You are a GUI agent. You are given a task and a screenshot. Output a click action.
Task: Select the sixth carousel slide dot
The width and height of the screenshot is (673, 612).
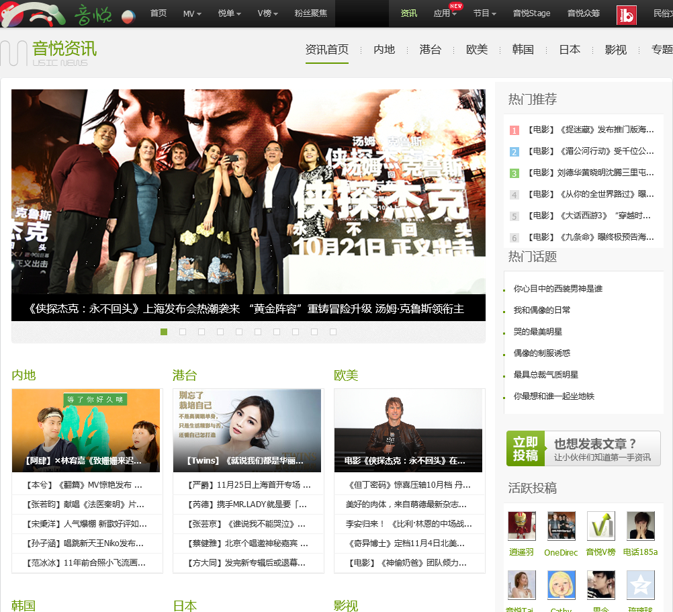click(x=257, y=332)
